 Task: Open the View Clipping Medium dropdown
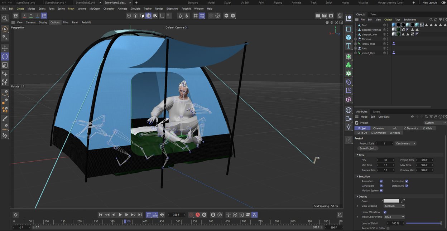[x=394, y=206]
